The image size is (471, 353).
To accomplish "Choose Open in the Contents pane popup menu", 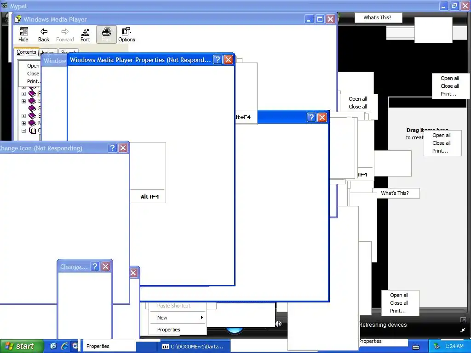I will [33, 66].
